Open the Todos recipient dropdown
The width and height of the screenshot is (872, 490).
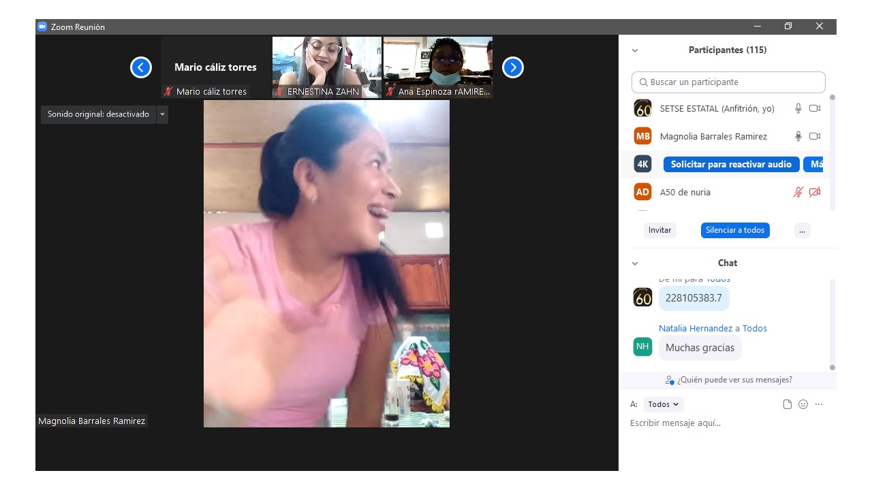tap(663, 404)
